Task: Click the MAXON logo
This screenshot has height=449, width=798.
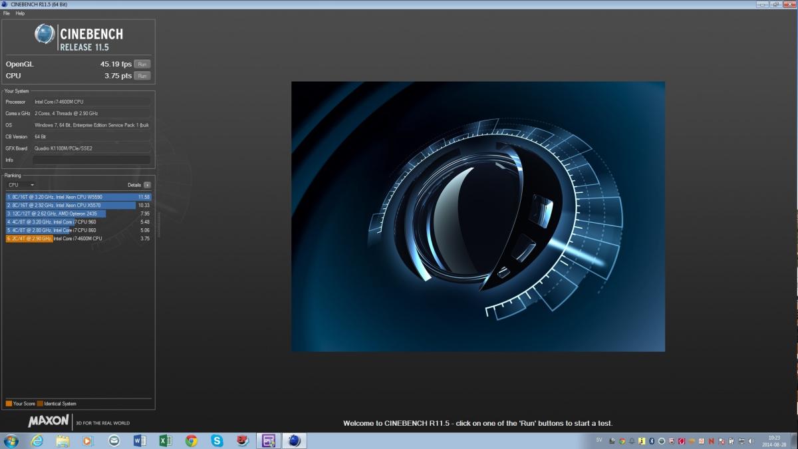Action: (x=49, y=421)
